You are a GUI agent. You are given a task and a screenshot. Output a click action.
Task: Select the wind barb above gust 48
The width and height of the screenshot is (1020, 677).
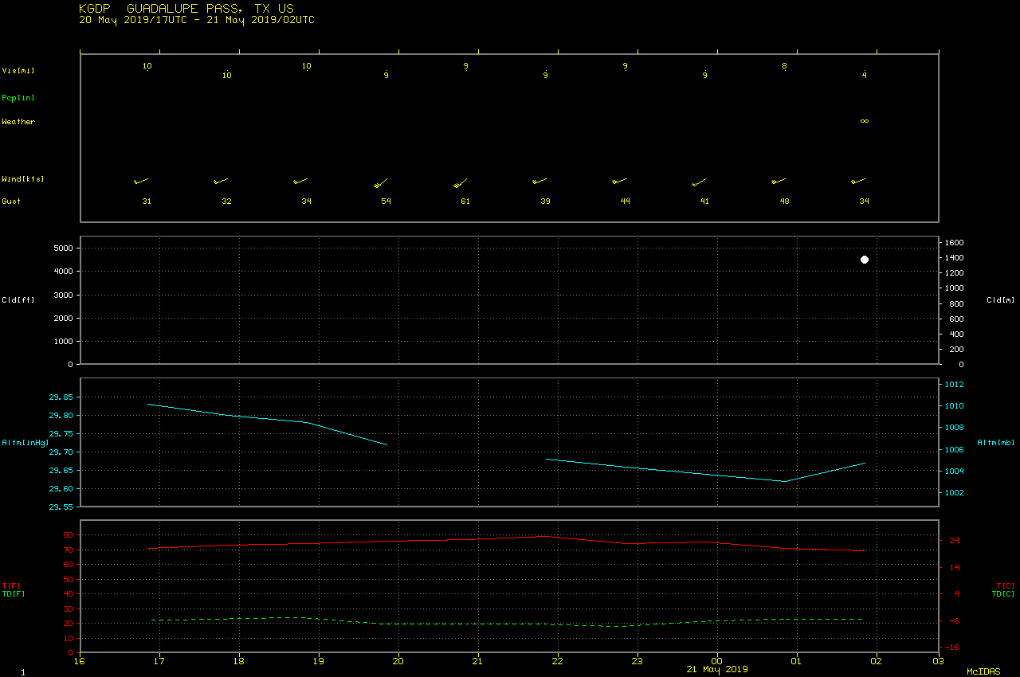pyautogui.click(x=779, y=182)
